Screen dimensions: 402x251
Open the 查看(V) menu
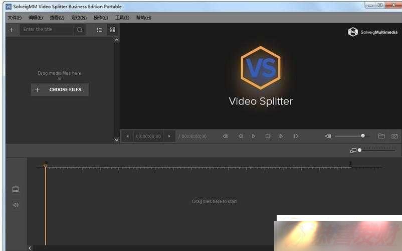[57, 18]
